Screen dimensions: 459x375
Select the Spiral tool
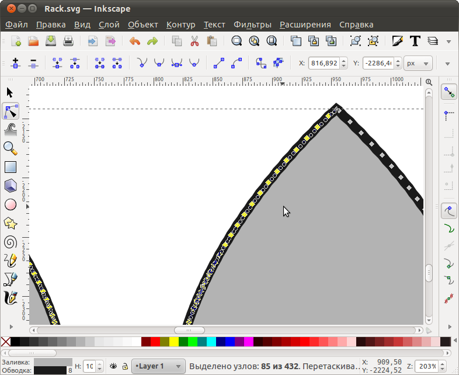(11, 242)
